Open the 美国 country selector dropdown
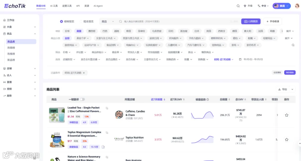Viewport: 301px width, 161px height. click(x=282, y=6)
